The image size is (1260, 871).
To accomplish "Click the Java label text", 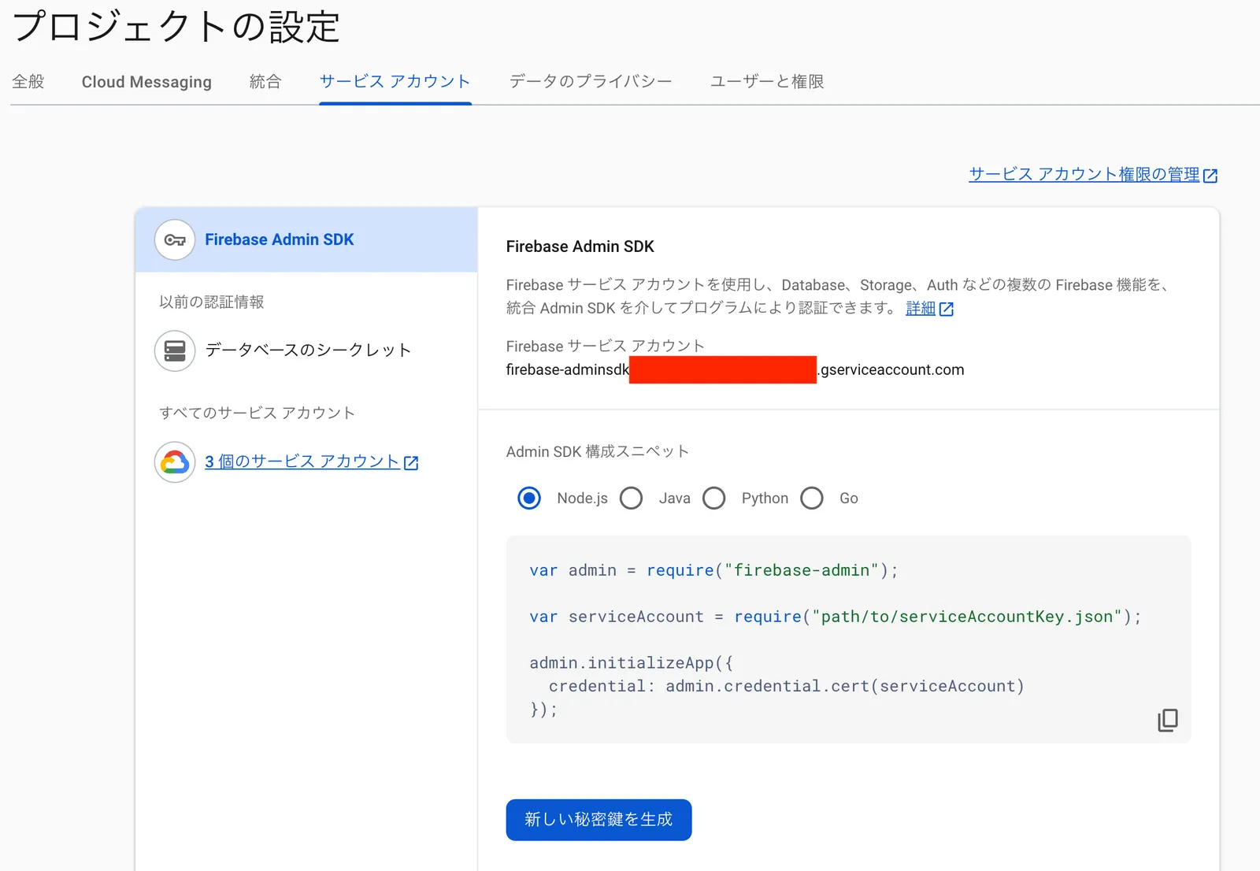I will pyautogui.click(x=675, y=498).
